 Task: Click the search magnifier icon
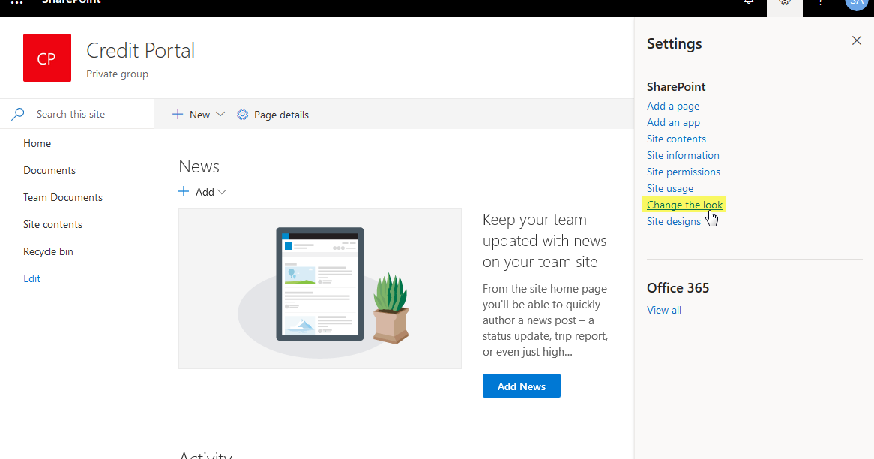pos(16,113)
